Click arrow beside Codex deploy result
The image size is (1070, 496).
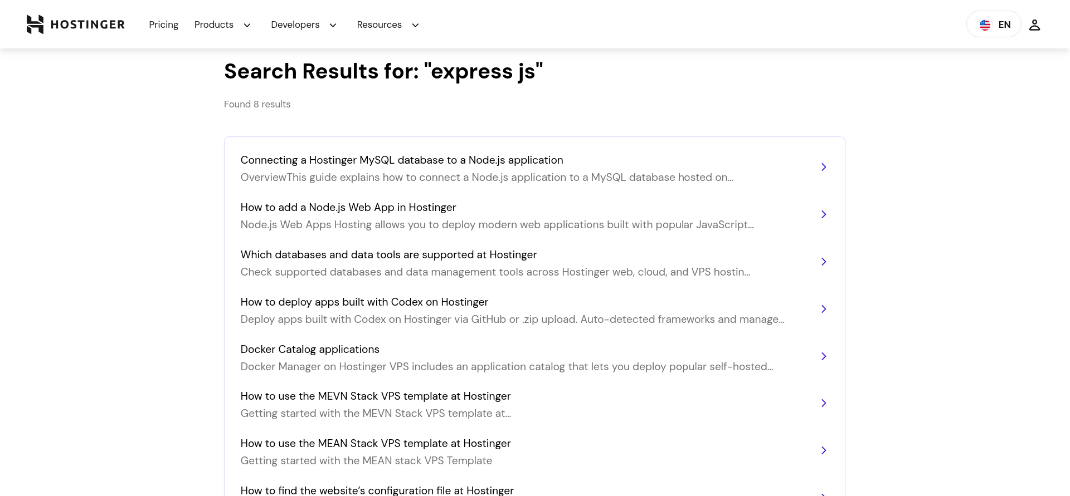point(824,309)
